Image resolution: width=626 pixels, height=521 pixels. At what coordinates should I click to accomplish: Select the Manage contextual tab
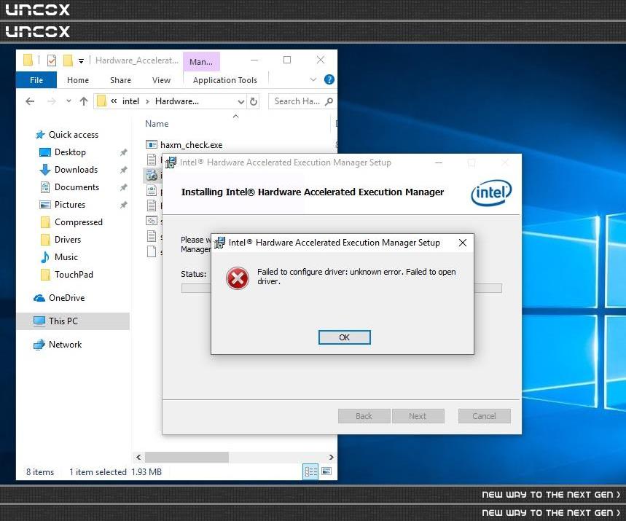[201, 61]
